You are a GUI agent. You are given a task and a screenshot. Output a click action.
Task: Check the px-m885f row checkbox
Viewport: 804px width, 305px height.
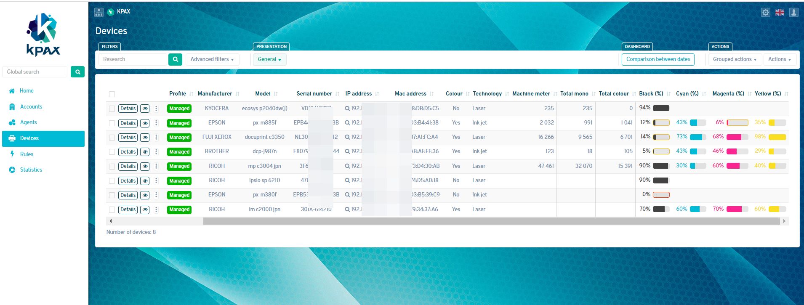coord(112,123)
